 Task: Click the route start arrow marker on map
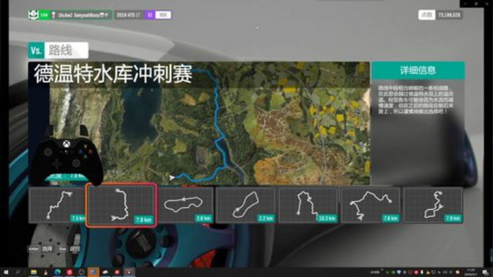coord(172,178)
